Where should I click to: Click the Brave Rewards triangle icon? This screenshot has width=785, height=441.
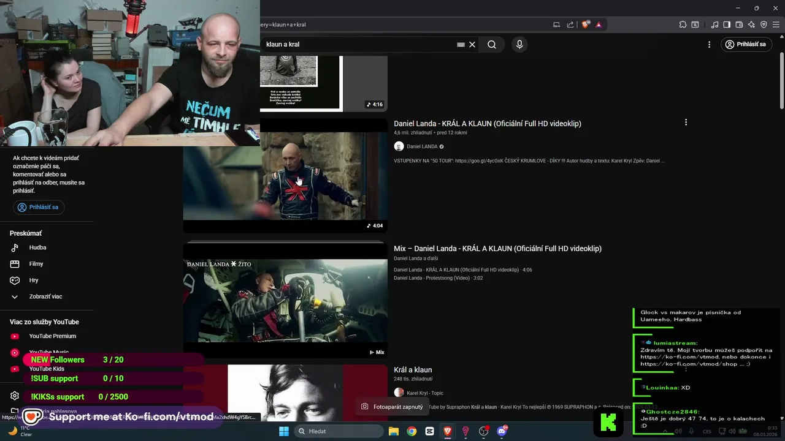point(599,24)
